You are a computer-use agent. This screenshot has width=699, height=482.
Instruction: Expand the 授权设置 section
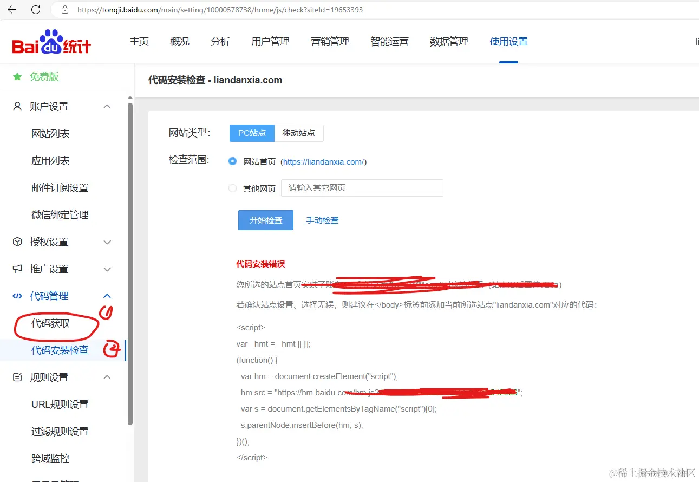(107, 242)
